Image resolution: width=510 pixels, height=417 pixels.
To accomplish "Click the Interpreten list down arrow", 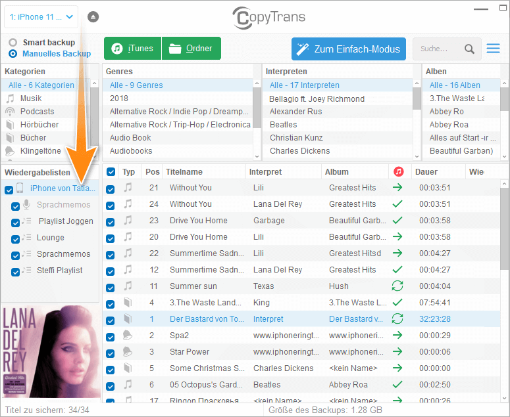I will (x=417, y=156).
